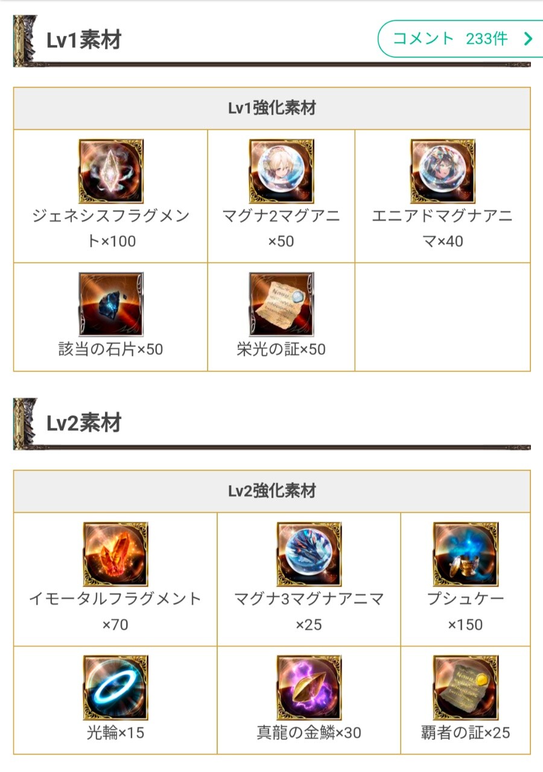
Task: Click the Lv1素材 section heading
Action: pos(84,40)
